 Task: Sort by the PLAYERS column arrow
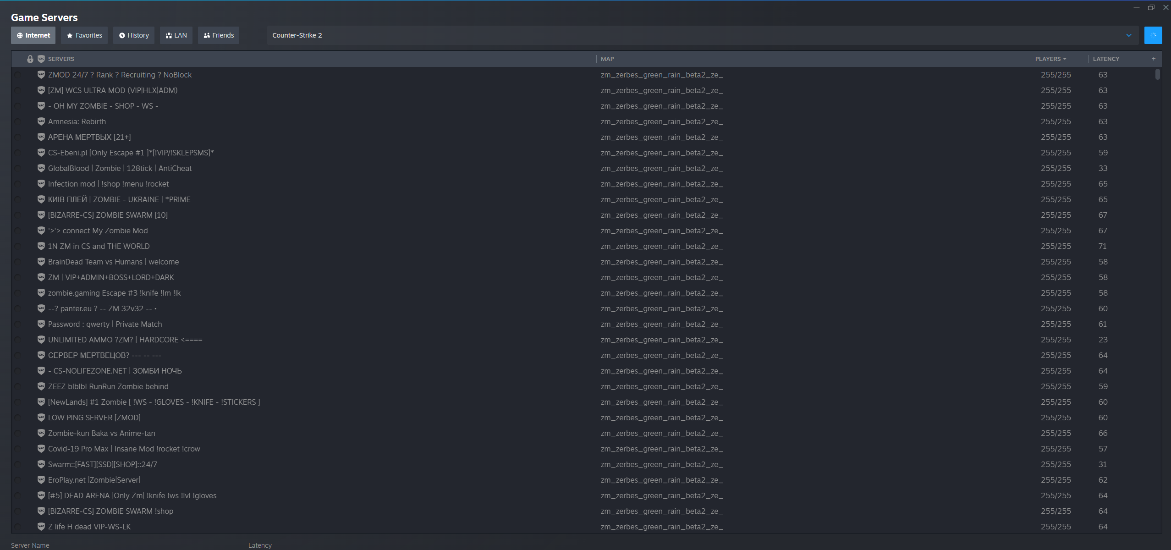[x=1065, y=59]
